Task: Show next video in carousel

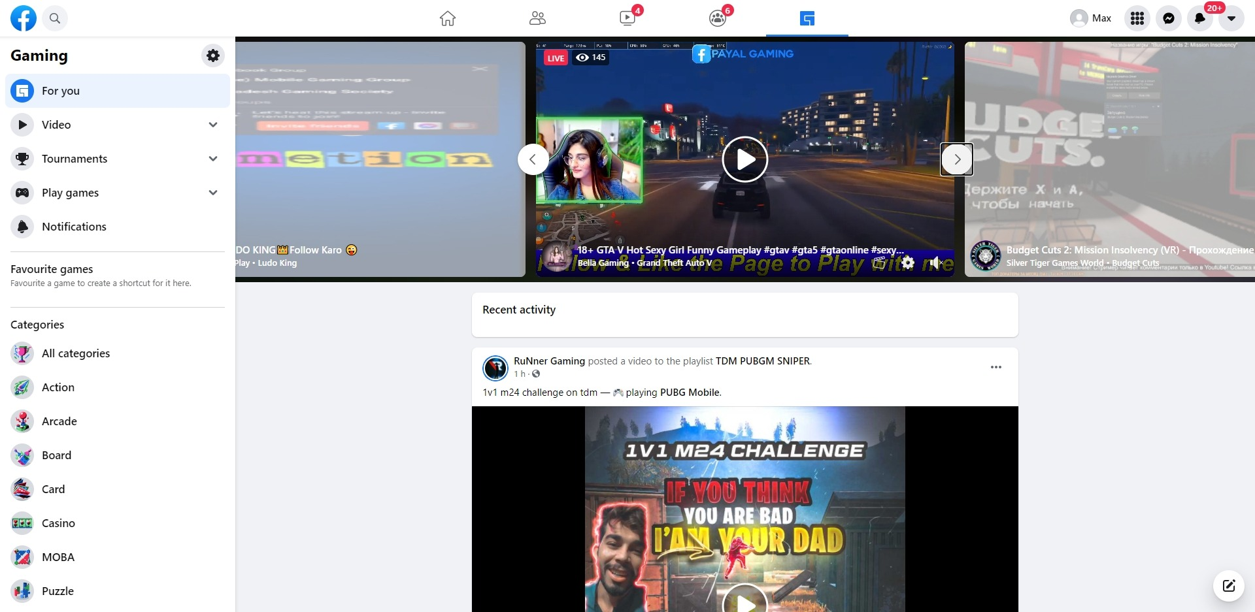Action: coord(957,159)
